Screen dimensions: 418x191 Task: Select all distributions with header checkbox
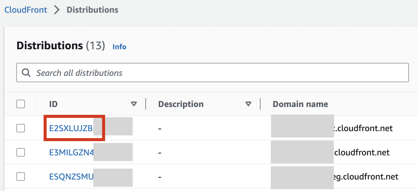(x=21, y=104)
